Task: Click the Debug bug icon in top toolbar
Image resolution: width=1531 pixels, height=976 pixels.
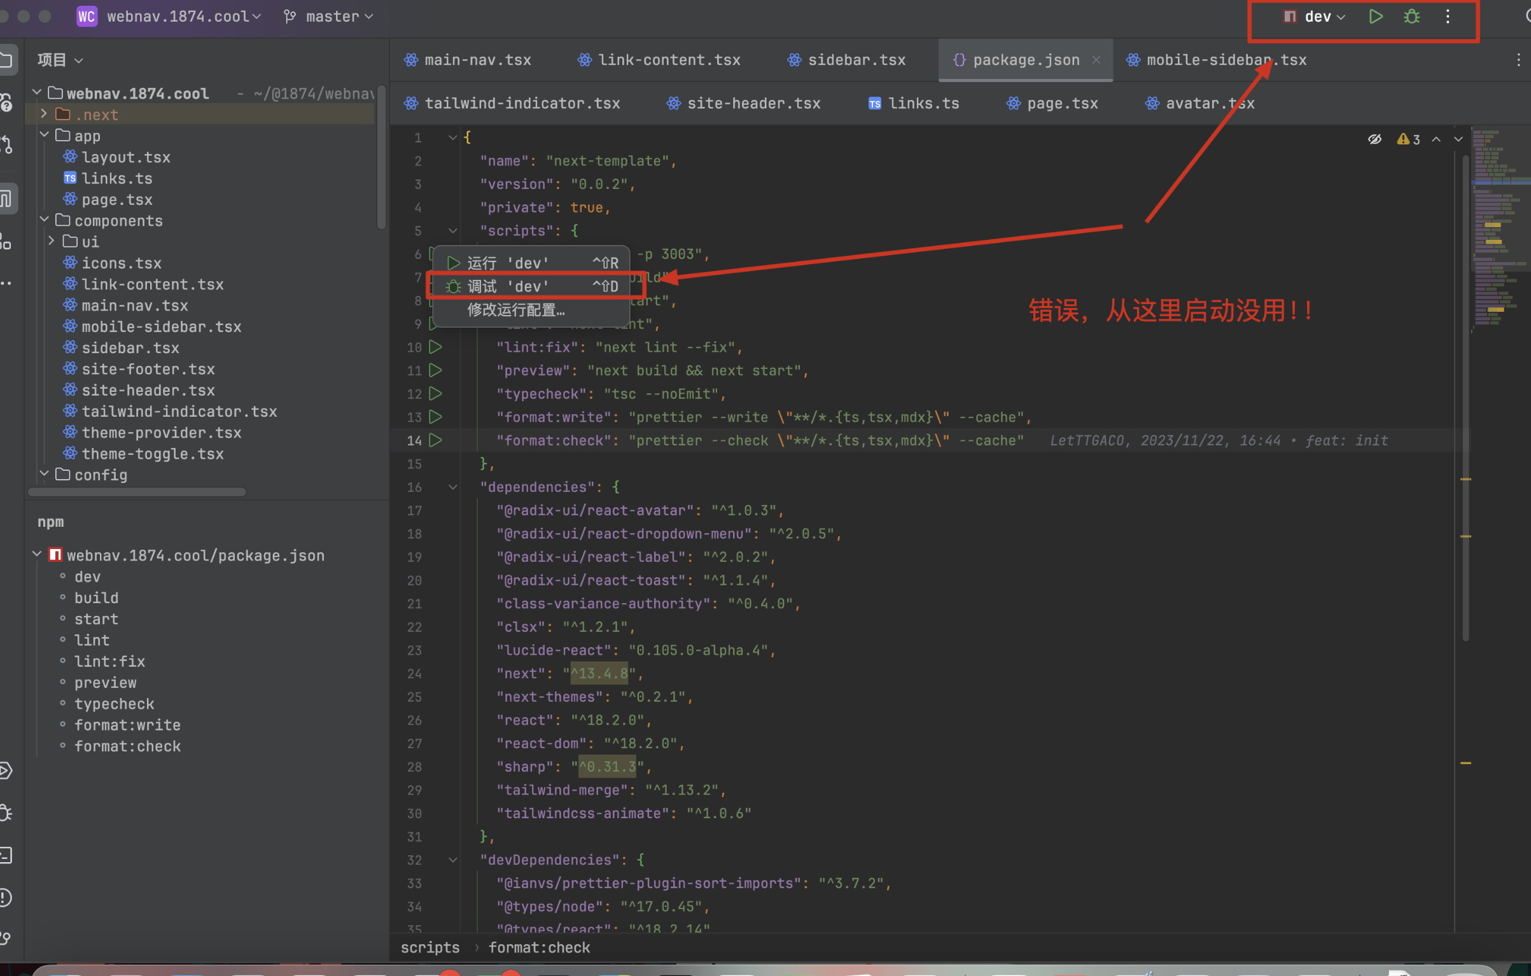Action: click(x=1411, y=17)
